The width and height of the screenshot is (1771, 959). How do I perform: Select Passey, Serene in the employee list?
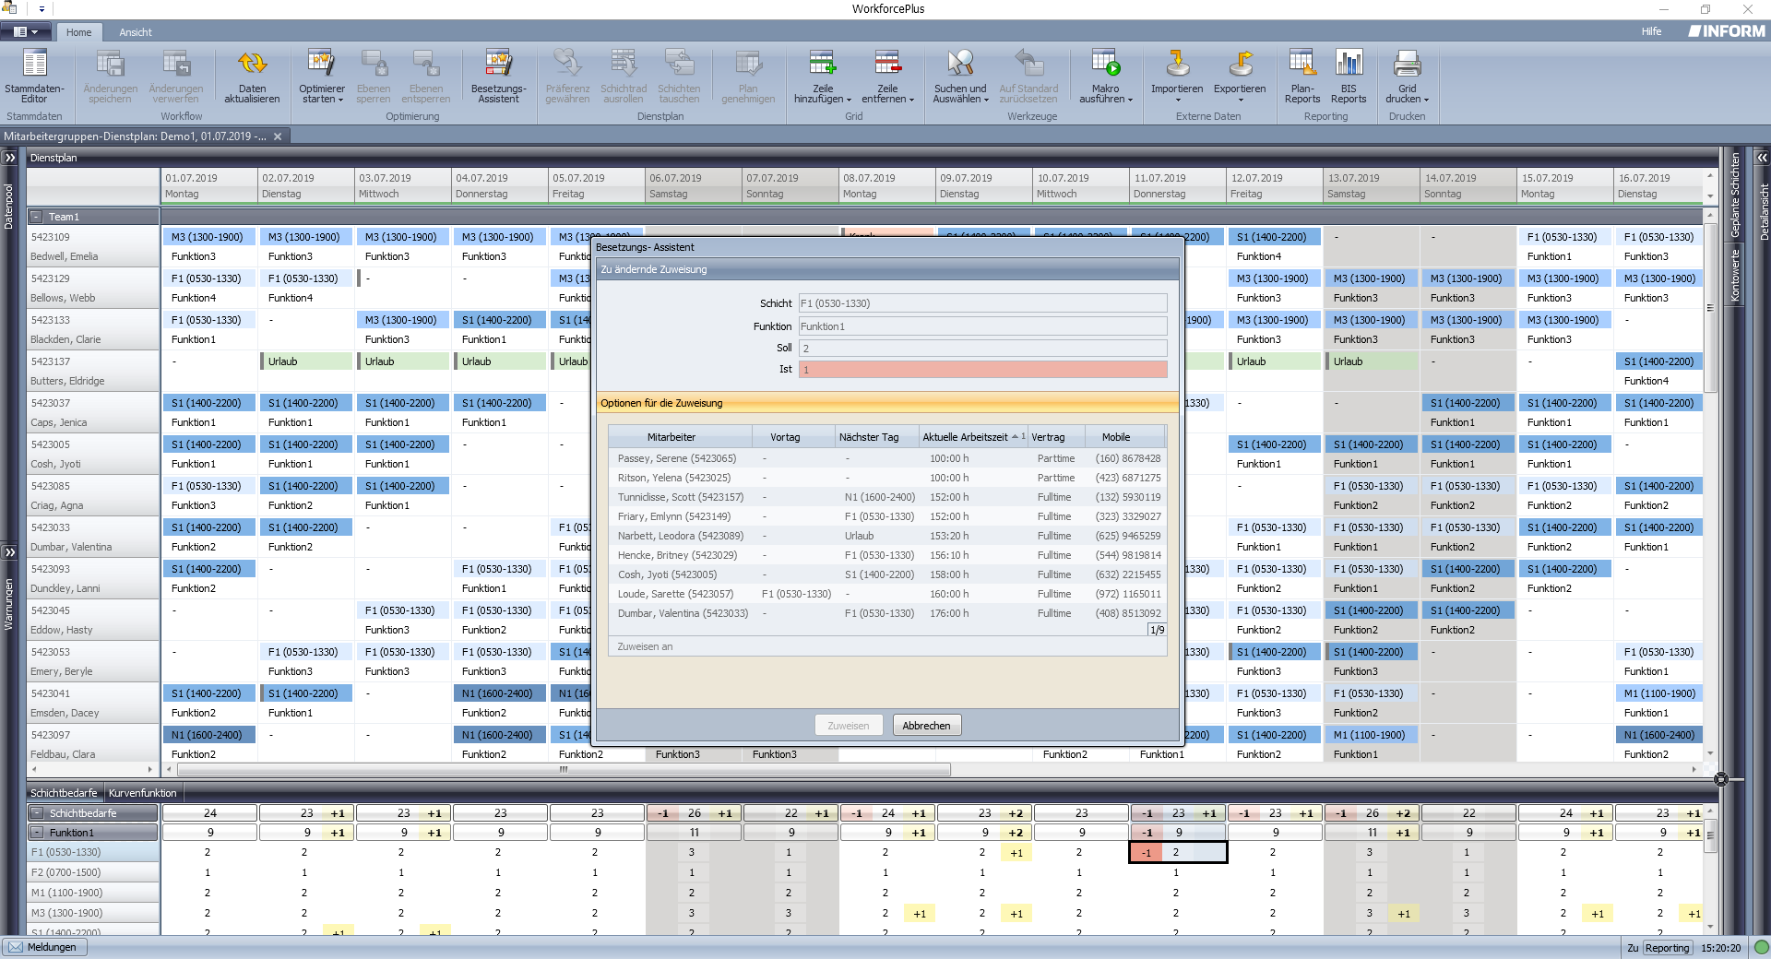[x=677, y=458]
